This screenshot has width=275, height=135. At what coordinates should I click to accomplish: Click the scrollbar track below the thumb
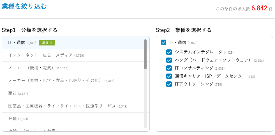[x=145, y=98]
